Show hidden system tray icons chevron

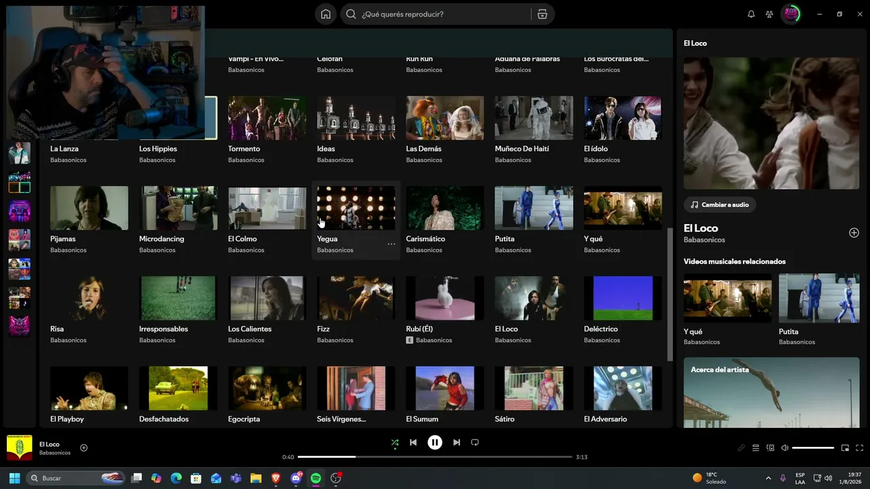(768, 478)
